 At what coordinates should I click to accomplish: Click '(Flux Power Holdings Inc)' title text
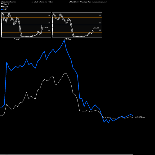pos(80,2)
